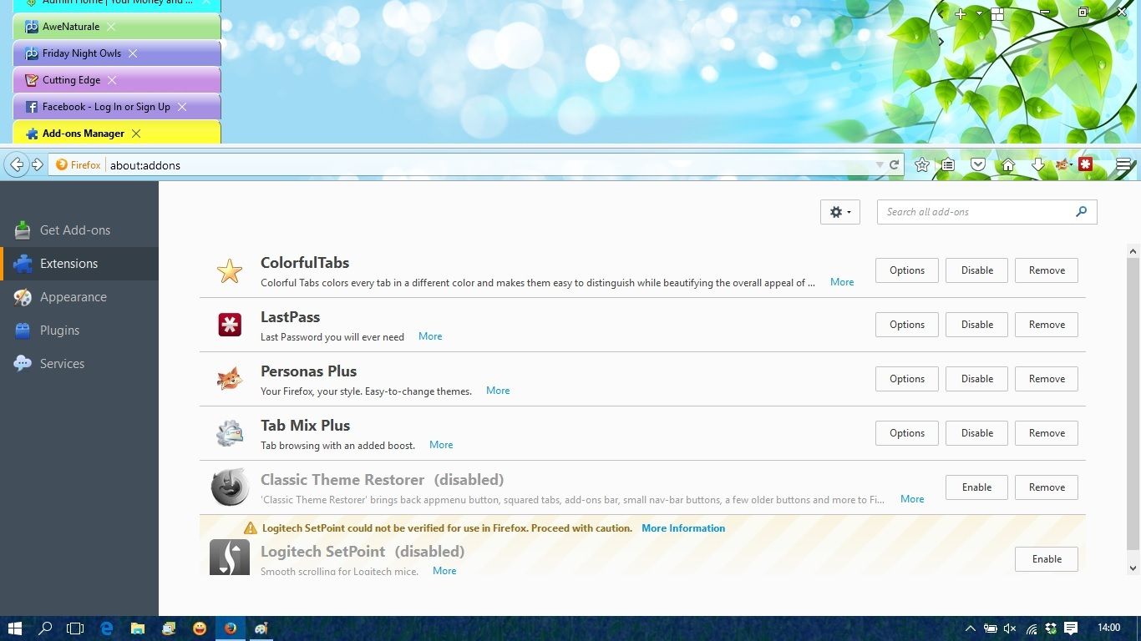Open the Personas Plus toolbar dropdown arrow
Viewport: 1141px width, 641px height.
coord(1071,165)
